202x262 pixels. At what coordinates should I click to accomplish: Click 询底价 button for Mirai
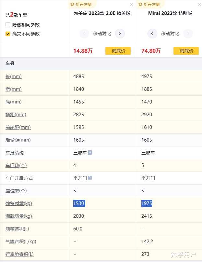[x=186, y=51]
